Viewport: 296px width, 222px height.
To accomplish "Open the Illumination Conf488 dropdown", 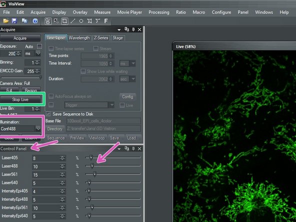I will 38,129.
